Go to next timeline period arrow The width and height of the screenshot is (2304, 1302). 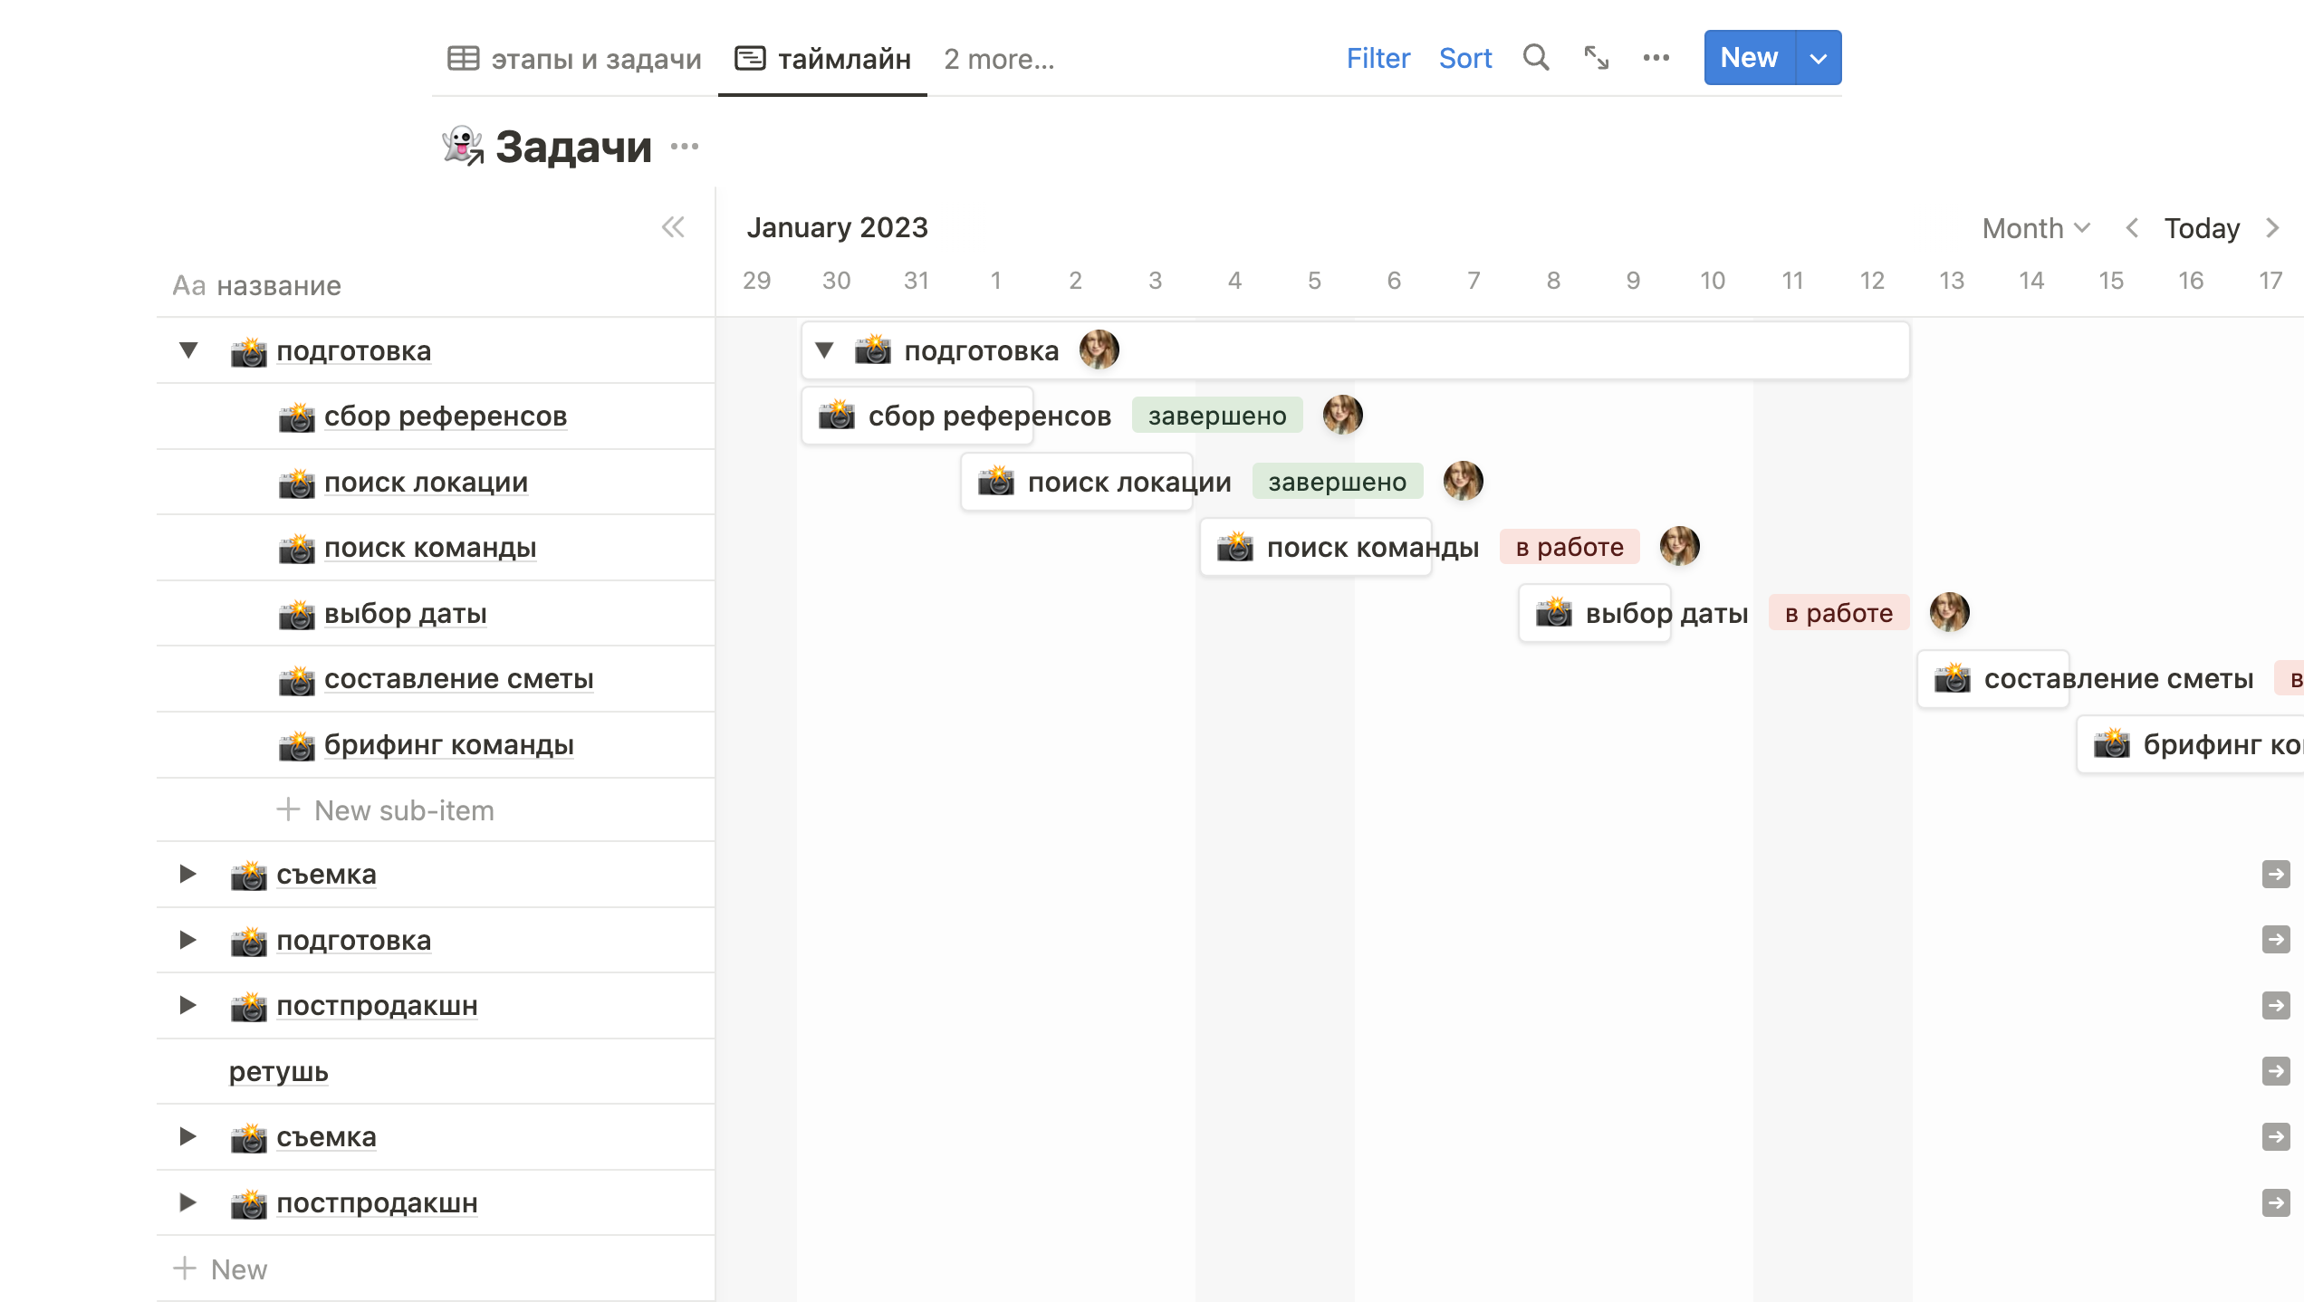pos(2272,228)
